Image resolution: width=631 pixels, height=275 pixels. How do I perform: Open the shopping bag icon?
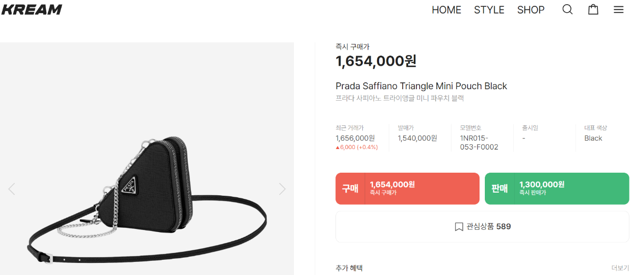pyautogui.click(x=593, y=9)
